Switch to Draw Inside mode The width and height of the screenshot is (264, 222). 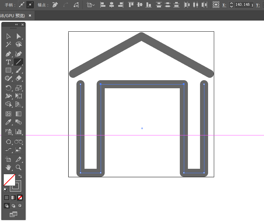pyautogui.click(x=20, y=205)
